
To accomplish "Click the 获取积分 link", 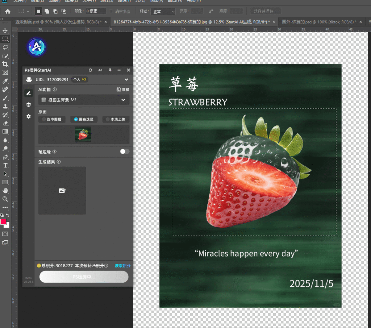I will (122, 266).
